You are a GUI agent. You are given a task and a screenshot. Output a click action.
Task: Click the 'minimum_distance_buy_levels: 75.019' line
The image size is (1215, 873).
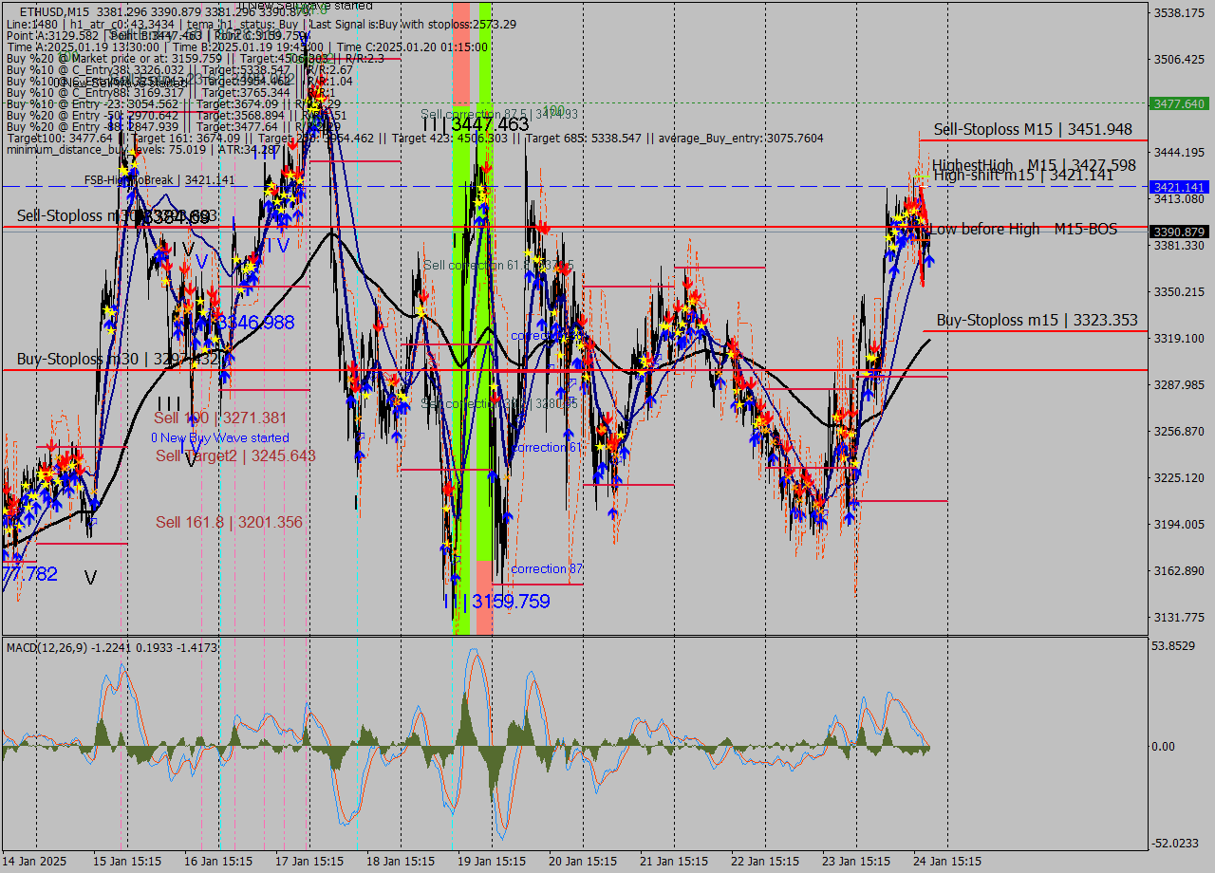[142, 149]
